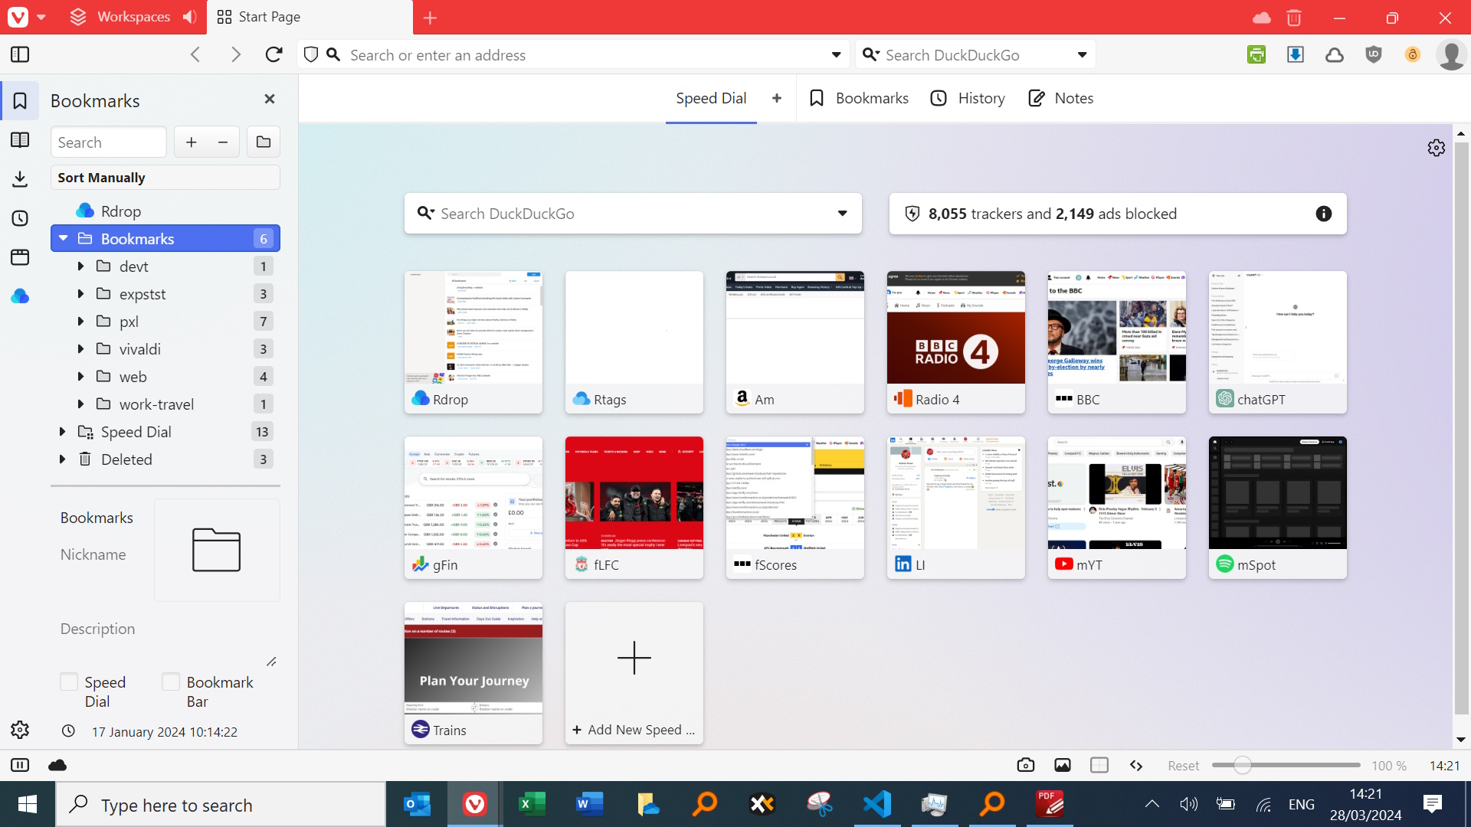The height and width of the screenshot is (827, 1471).
Task: Expand the work-travel bookmarks folder
Action: [80, 404]
